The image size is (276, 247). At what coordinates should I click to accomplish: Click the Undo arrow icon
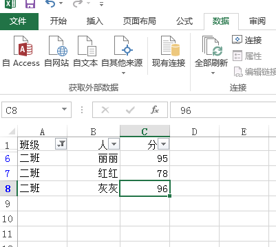point(50,3)
